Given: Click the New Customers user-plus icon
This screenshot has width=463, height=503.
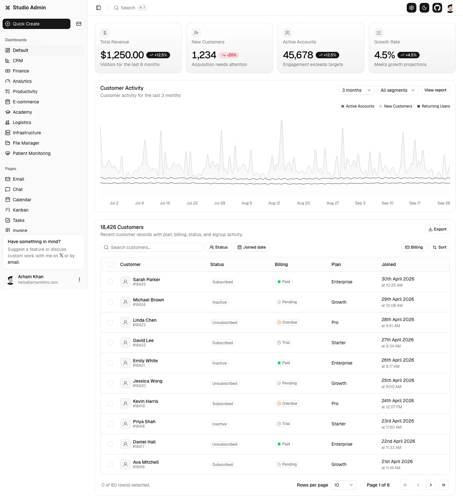Looking at the screenshot, I should pos(196,33).
